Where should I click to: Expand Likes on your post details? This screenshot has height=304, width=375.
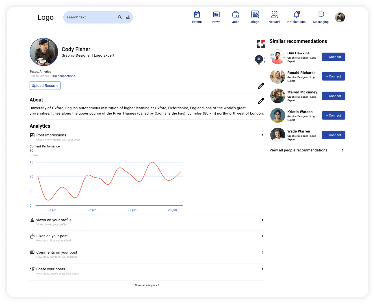(x=262, y=236)
